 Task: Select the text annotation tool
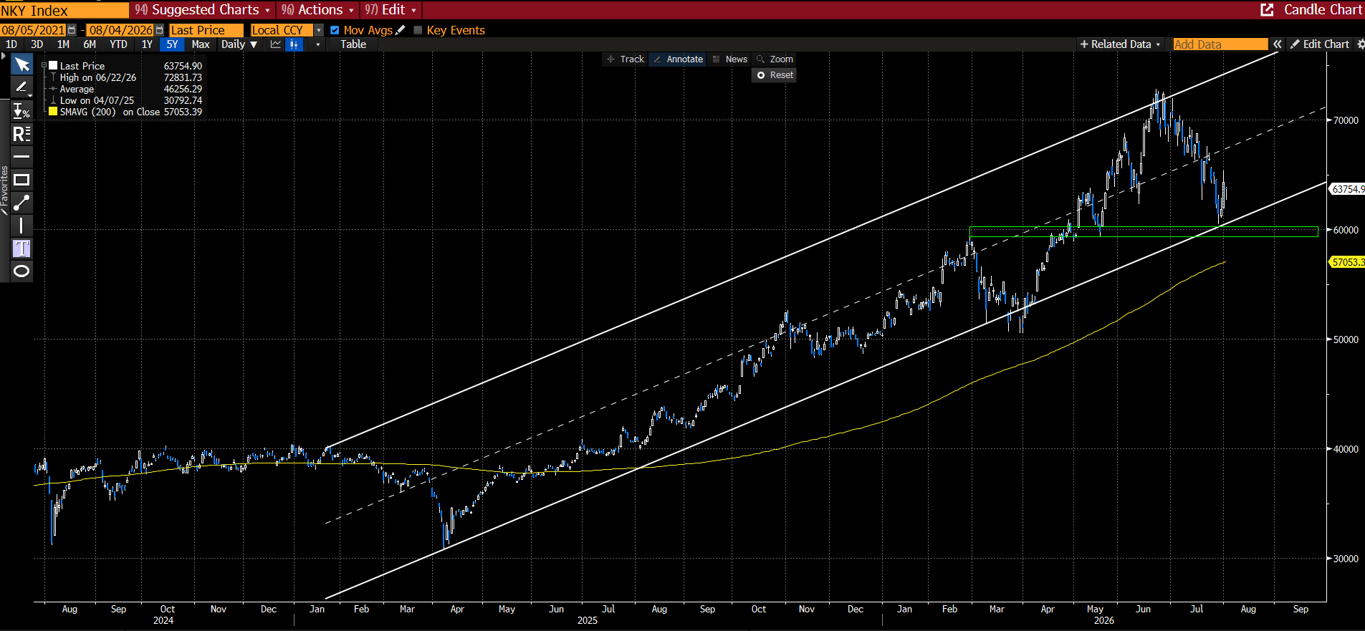21,249
